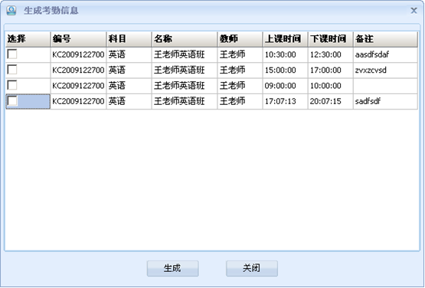This screenshot has width=425, height=288.
Task: Click 王老师英语班 in the sadfsdf row
Action: pos(185,102)
